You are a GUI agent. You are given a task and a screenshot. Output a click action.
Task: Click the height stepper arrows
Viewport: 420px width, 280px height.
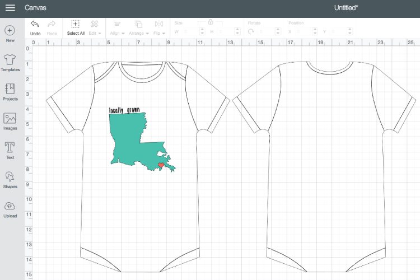[237, 31]
